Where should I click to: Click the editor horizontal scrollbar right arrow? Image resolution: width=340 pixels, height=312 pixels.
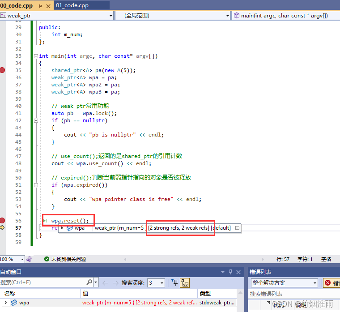[263, 259]
